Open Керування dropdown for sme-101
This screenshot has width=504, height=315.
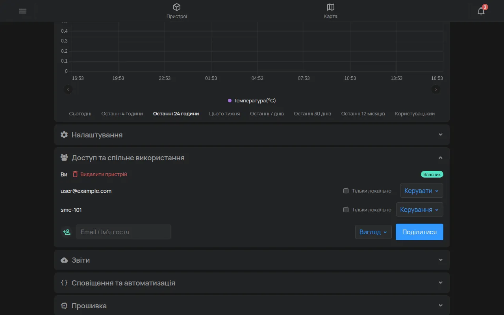pyautogui.click(x=420, y=210)
